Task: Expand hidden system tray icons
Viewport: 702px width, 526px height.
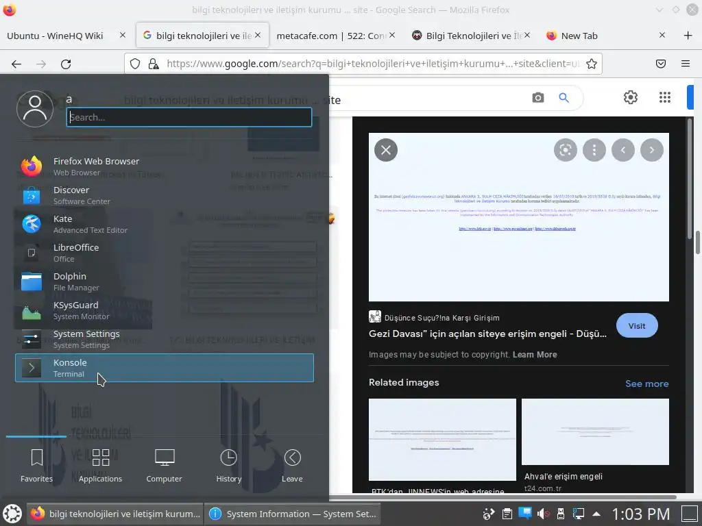Action: coord(596,514)
